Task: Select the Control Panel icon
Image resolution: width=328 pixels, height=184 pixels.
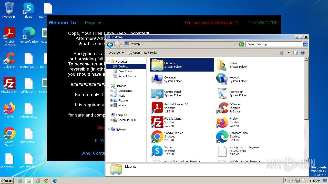Action: (157, 94)
